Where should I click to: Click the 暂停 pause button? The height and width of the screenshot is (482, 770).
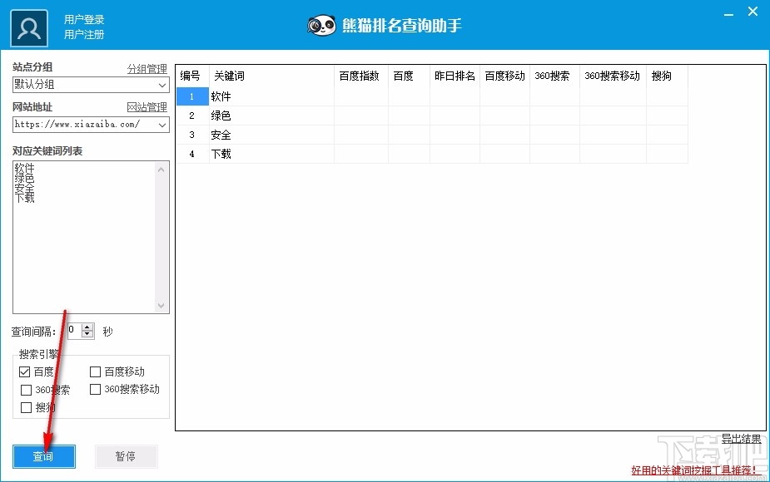coord(126,455)
